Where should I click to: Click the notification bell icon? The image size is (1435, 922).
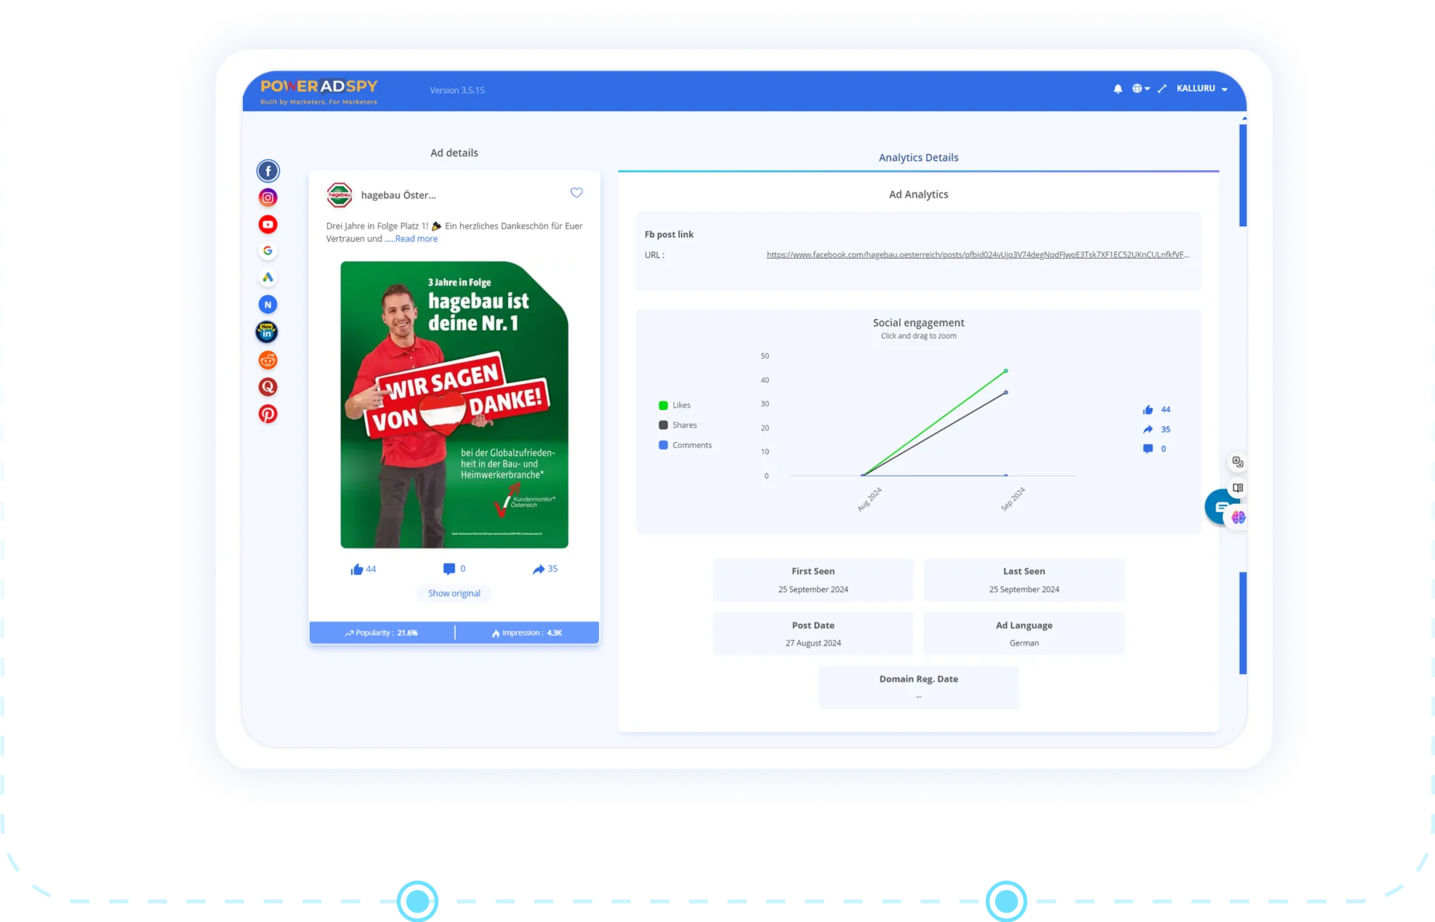pos(1117,89)
